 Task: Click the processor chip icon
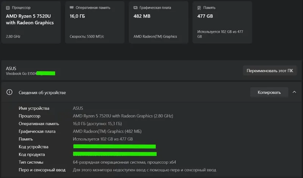(x=8, y=8)
